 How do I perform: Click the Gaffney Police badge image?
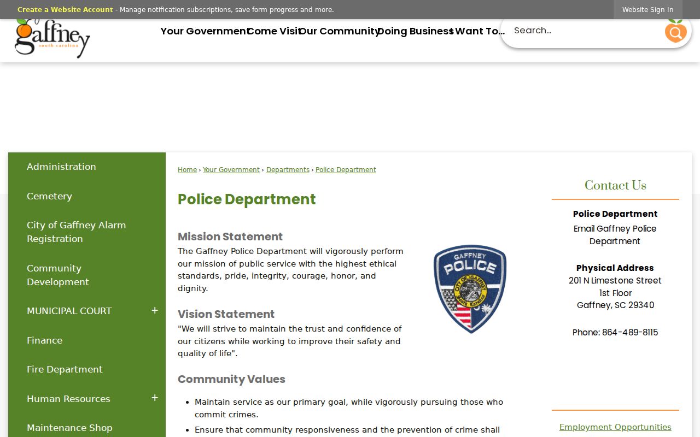click(x=470, y=289)
